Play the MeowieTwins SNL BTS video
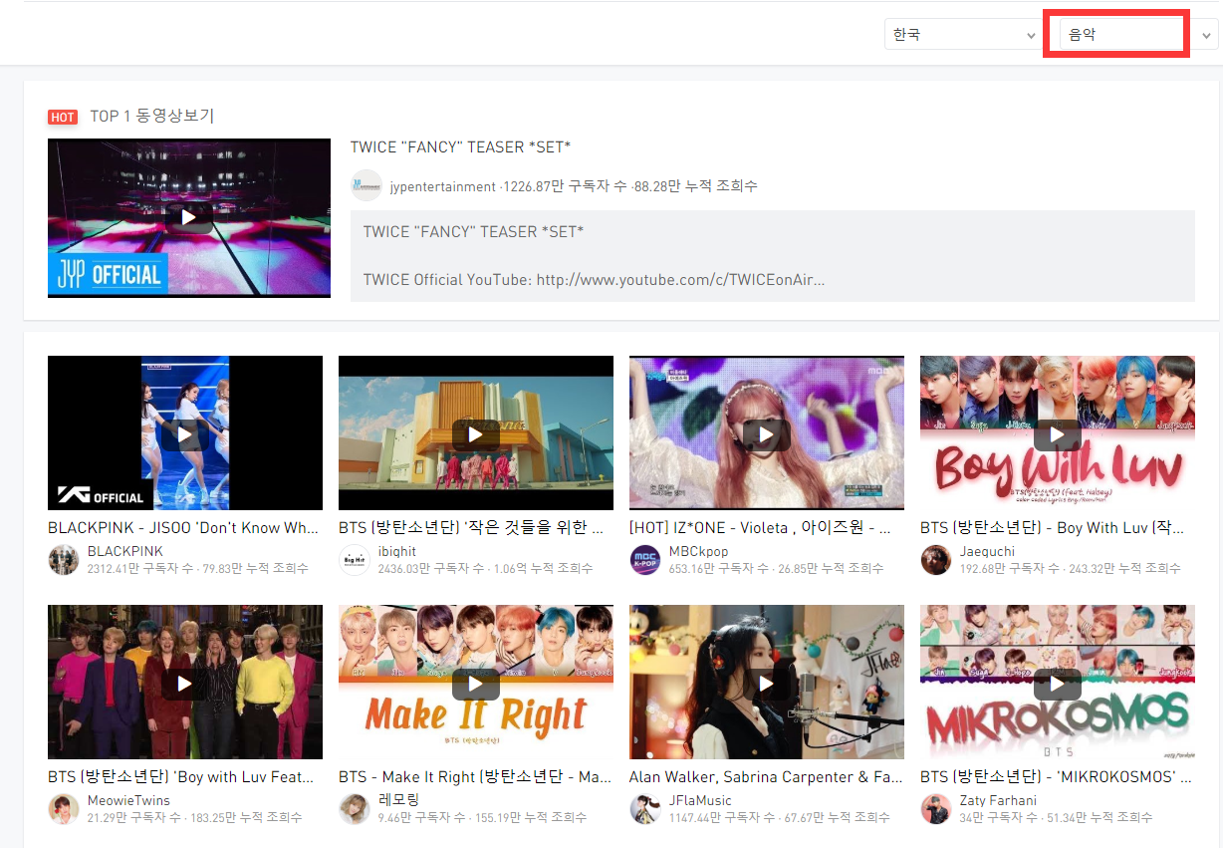Image resolution: width=1223 pixels, height=848 pixels. [x=185, y=683]
